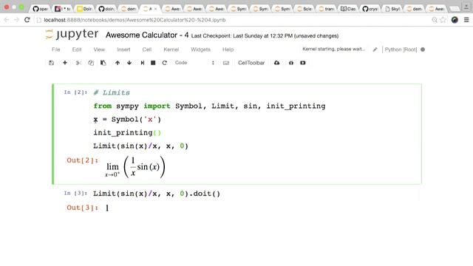Switch to the 'Skyl' browser tab
This screenshot has width=473, height=266.
(392, 9)
